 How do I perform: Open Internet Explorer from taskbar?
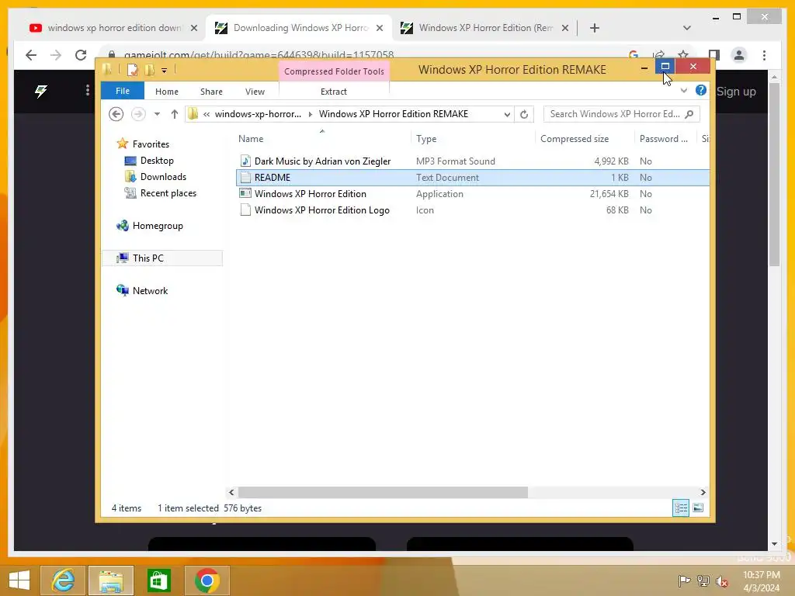[64, 580]
